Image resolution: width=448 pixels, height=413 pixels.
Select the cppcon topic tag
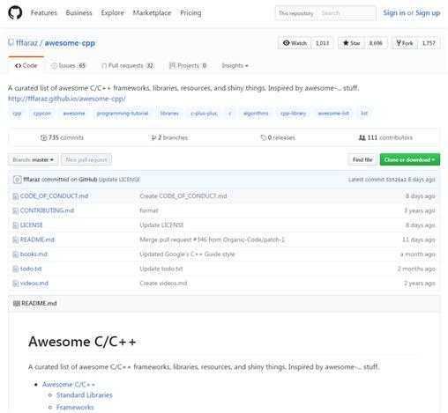click(x=42, y=114)
